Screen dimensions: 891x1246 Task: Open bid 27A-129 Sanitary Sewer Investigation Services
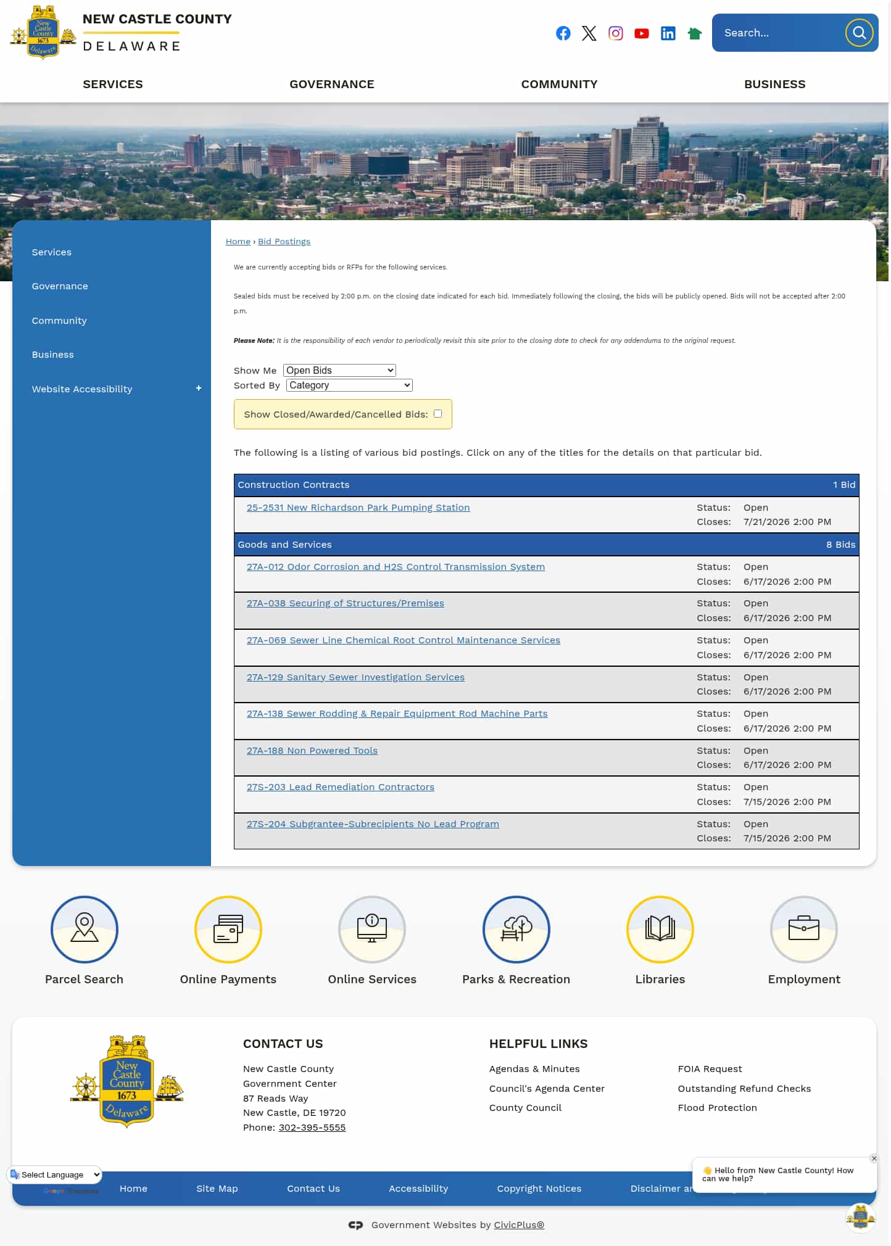click(x=355, y=677)
